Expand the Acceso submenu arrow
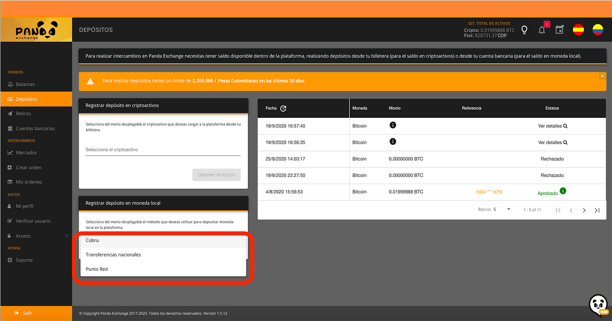 (x=66, y=236)
